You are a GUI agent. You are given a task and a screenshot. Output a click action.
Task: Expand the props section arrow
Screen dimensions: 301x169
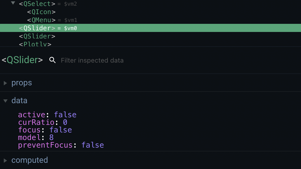5,83
